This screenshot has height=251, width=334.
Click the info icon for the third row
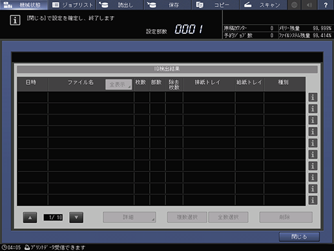313,120
